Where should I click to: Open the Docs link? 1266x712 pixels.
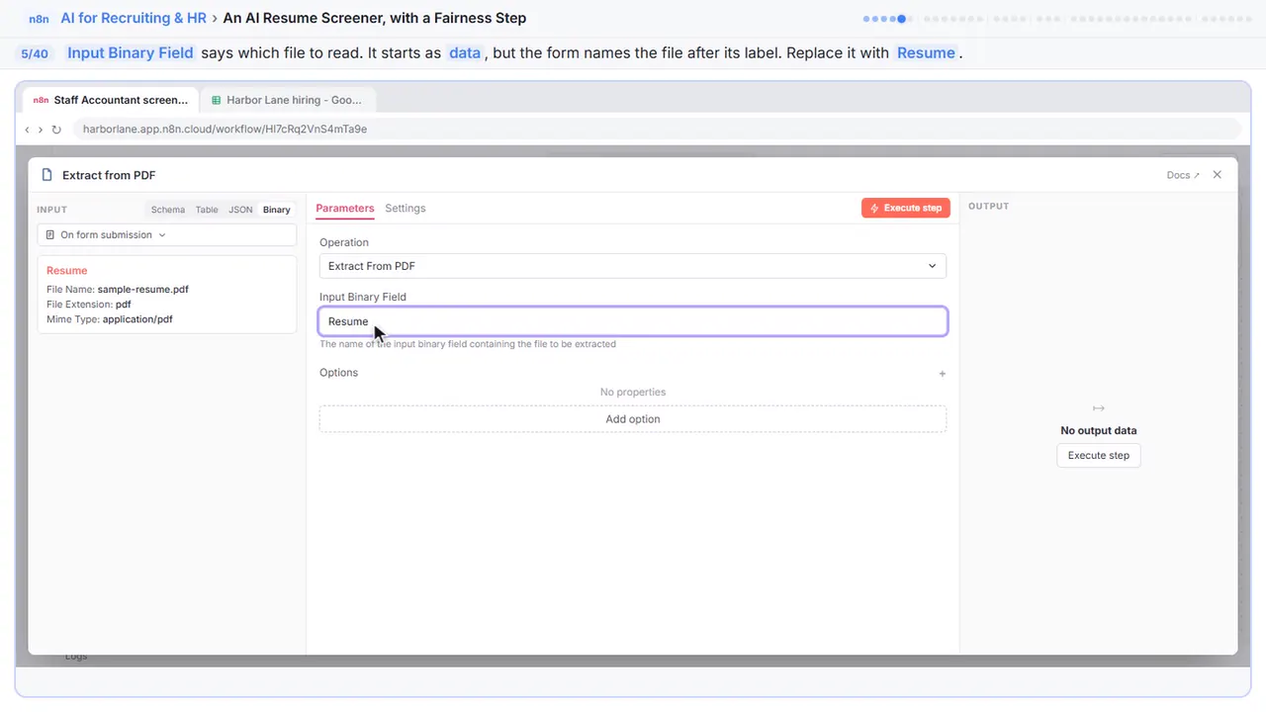tap(1183, 175)
